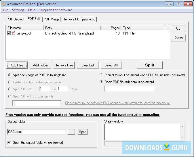Switch to the PDF Split tab
Screen dimensions: 194x157
(34, 19)
